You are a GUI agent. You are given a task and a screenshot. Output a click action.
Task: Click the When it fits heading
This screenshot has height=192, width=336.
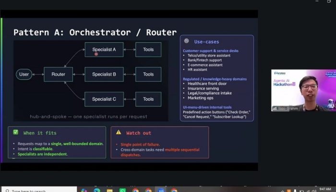[40, 133]
